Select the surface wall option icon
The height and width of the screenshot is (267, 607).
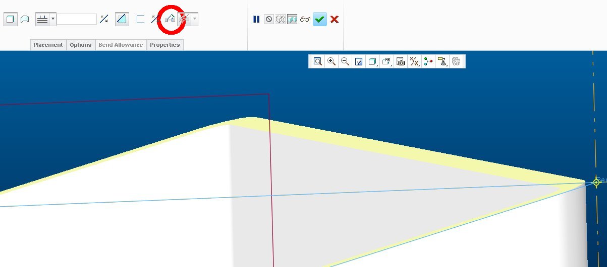[24, 20]
